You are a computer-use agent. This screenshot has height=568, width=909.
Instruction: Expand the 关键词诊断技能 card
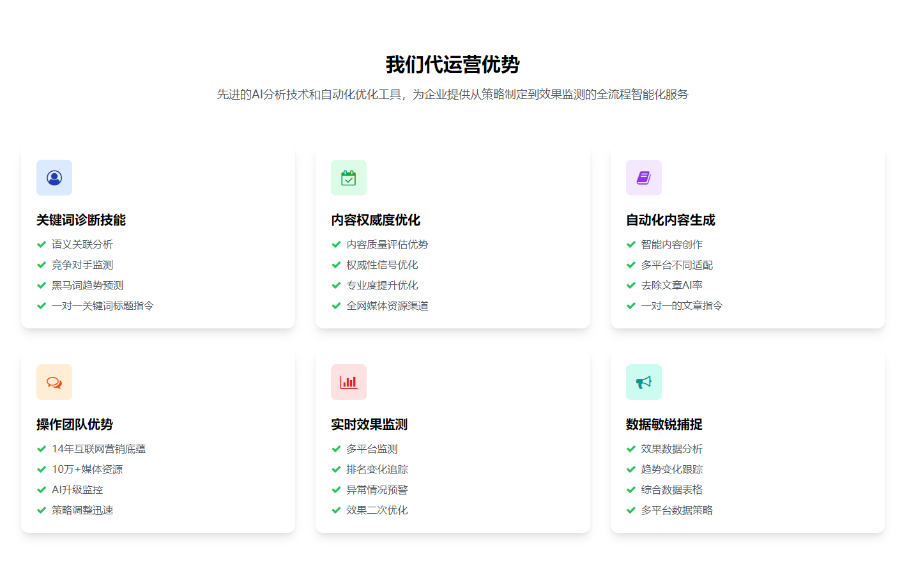(158, 238)
